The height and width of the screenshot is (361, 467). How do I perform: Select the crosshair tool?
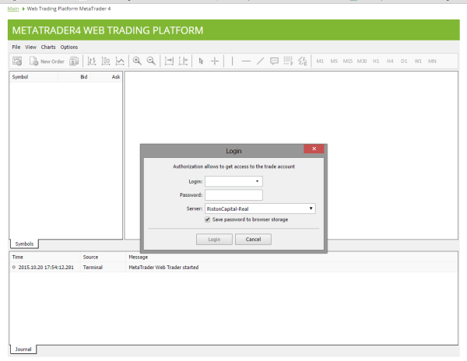click(215, 61)
